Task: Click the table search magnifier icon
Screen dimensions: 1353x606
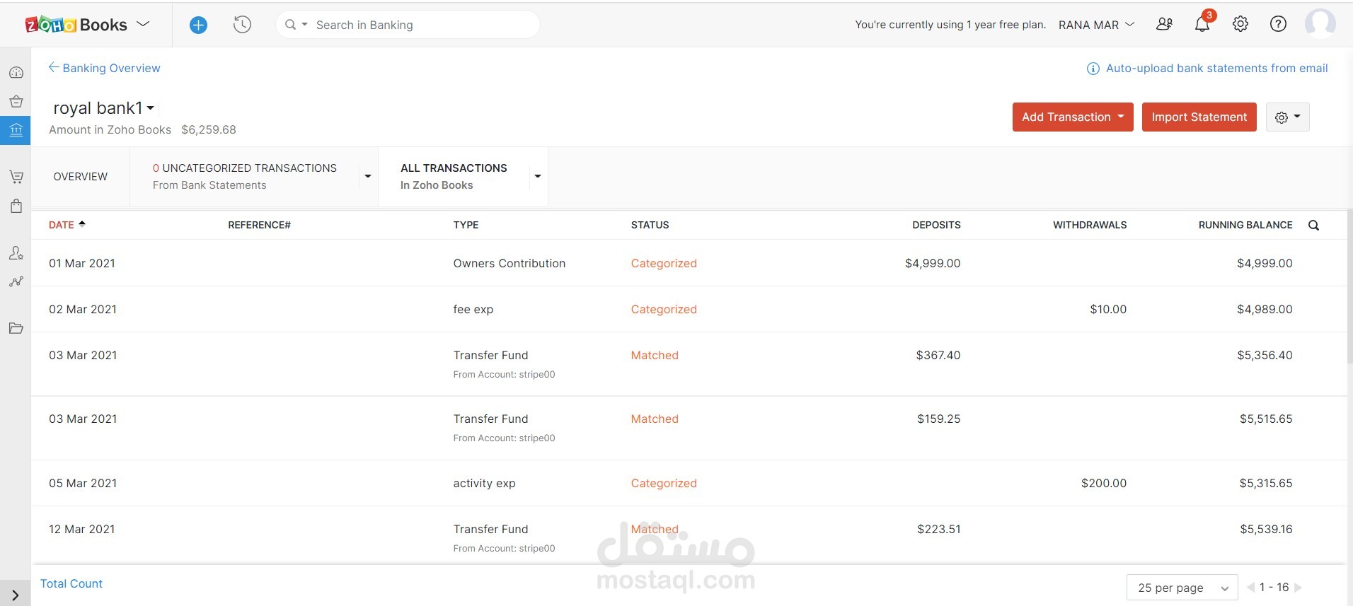Action: (x=1313, y=225)
